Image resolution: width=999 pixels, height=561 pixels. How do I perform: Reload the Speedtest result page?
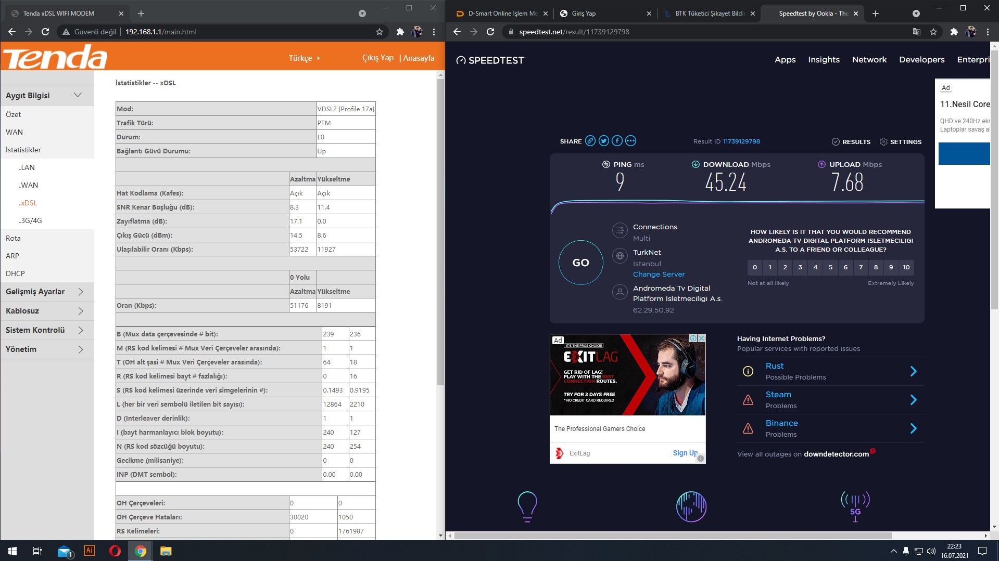coord(490,32)
